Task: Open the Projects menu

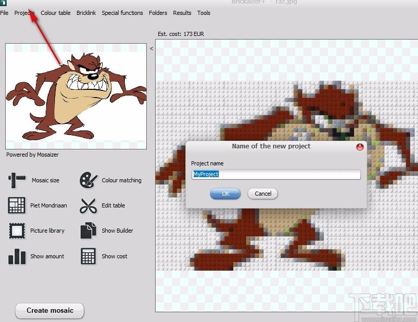Action: point(25,13)
